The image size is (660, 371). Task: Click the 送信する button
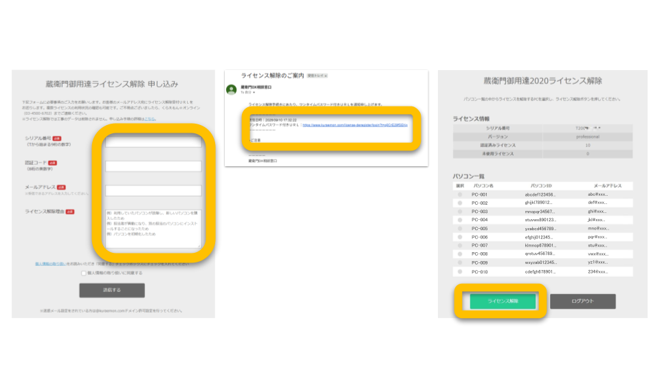[112, 290]
